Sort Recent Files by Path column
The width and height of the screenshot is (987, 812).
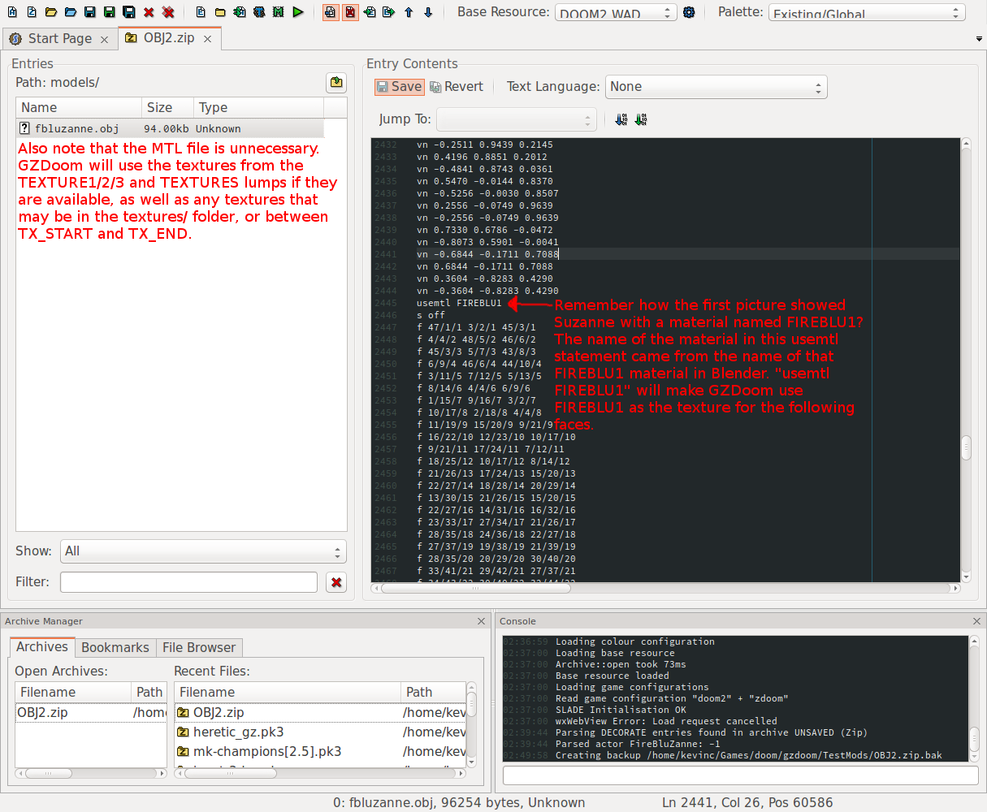click(434, 692)
